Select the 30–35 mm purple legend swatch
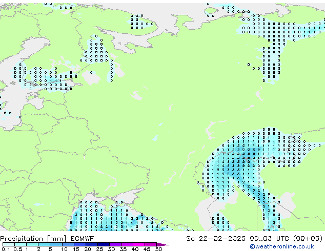This screenshot has height=251, width=325. [115, 244]
